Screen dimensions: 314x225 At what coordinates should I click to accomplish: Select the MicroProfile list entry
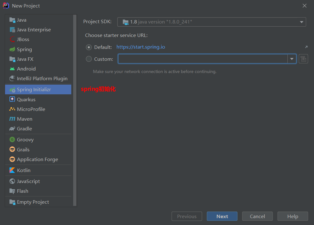38,109
